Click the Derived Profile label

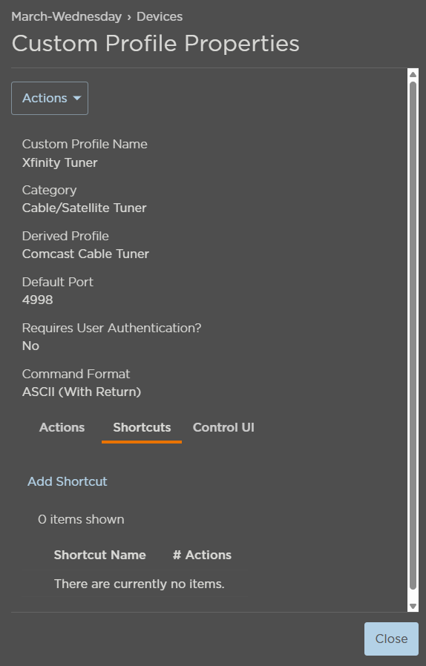coord(65,236)
